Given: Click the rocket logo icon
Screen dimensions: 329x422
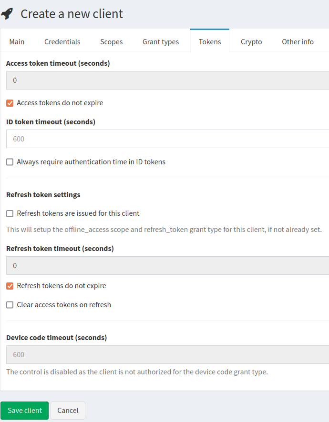Looking at the screenshot, I should tap(8, 13).
